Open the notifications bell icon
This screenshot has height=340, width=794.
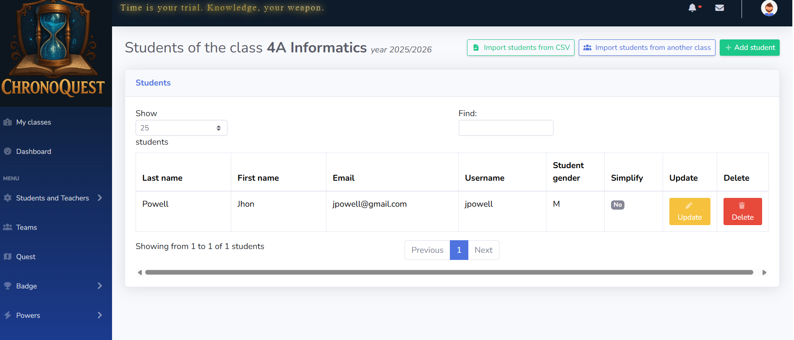(692, 8)
